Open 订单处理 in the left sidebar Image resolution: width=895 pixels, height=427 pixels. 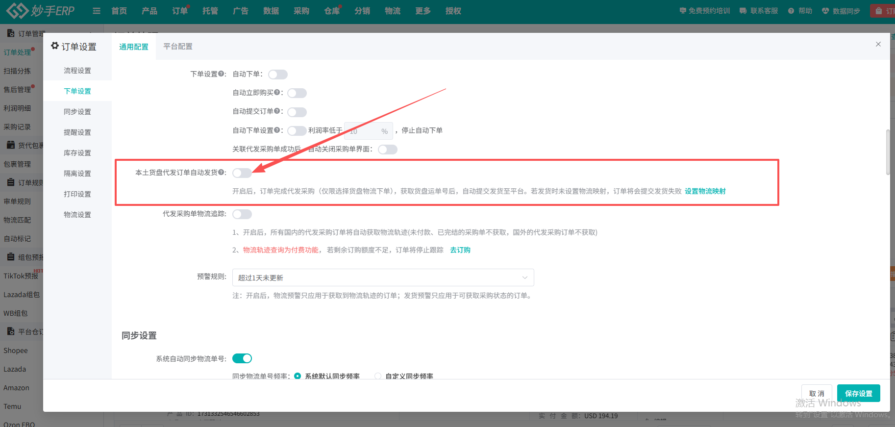coord(18,52)
